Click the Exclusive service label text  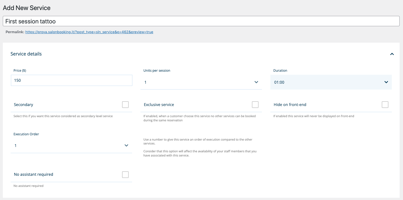point(159,105)
